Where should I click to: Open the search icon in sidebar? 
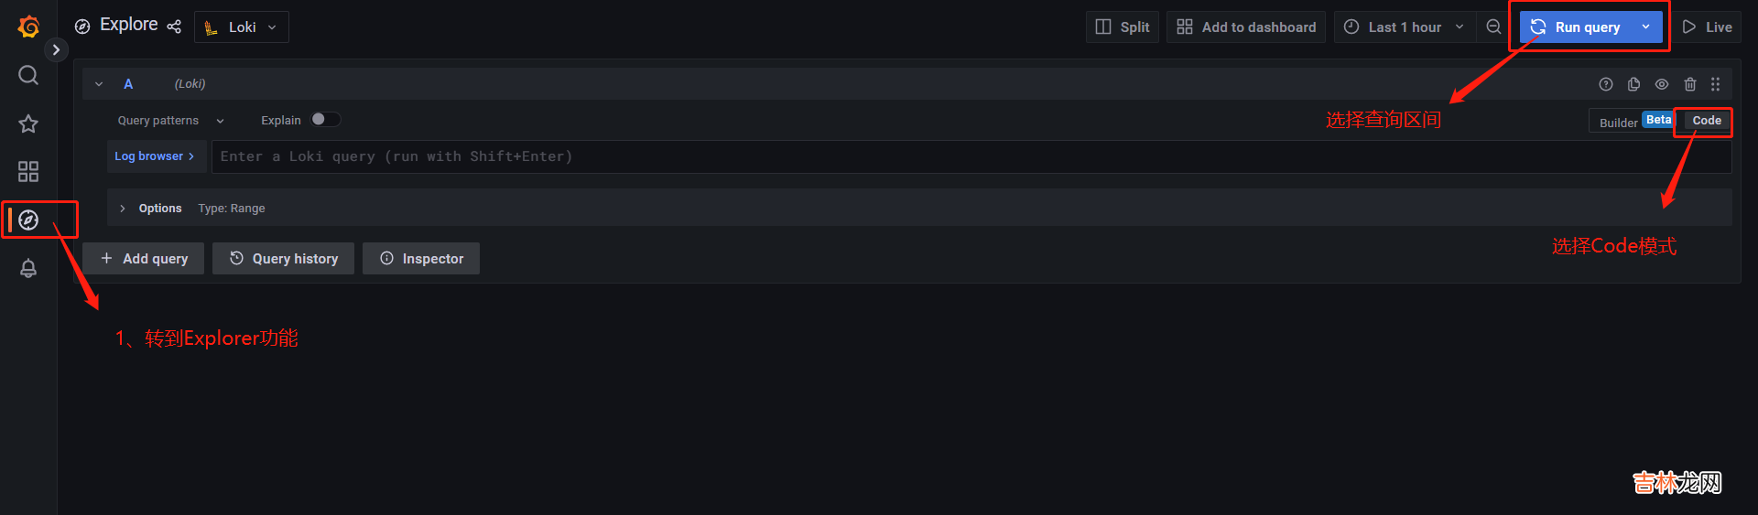coord(28,75)
